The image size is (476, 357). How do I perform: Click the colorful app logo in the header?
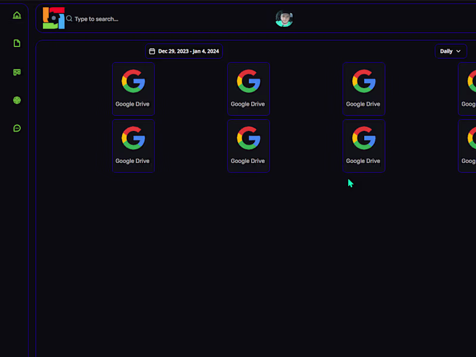pos(54,18)
